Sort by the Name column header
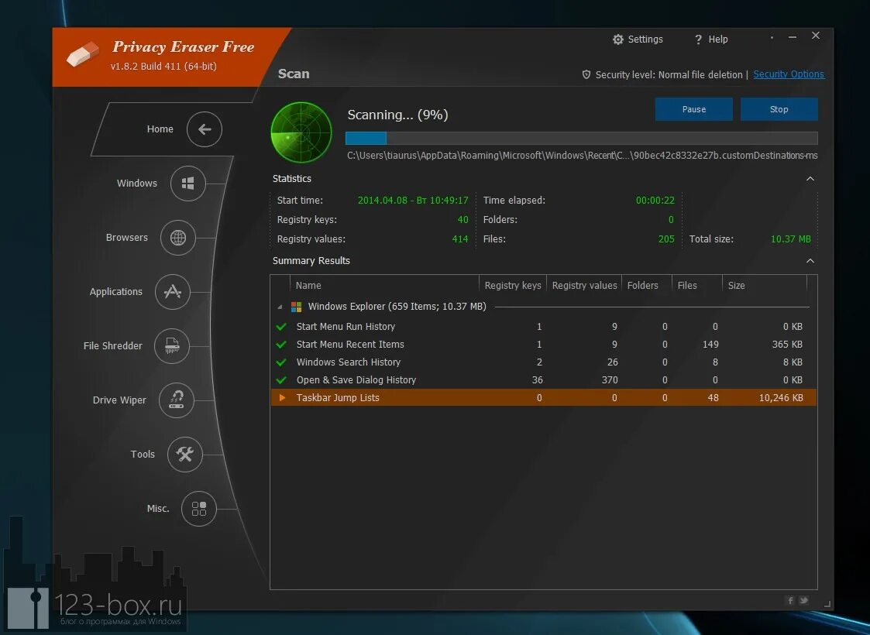Screen dimensions: 870x635 384,286
